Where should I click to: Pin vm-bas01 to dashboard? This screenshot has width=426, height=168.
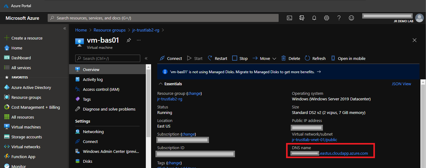pyautogui.click(x=129, y=40)
